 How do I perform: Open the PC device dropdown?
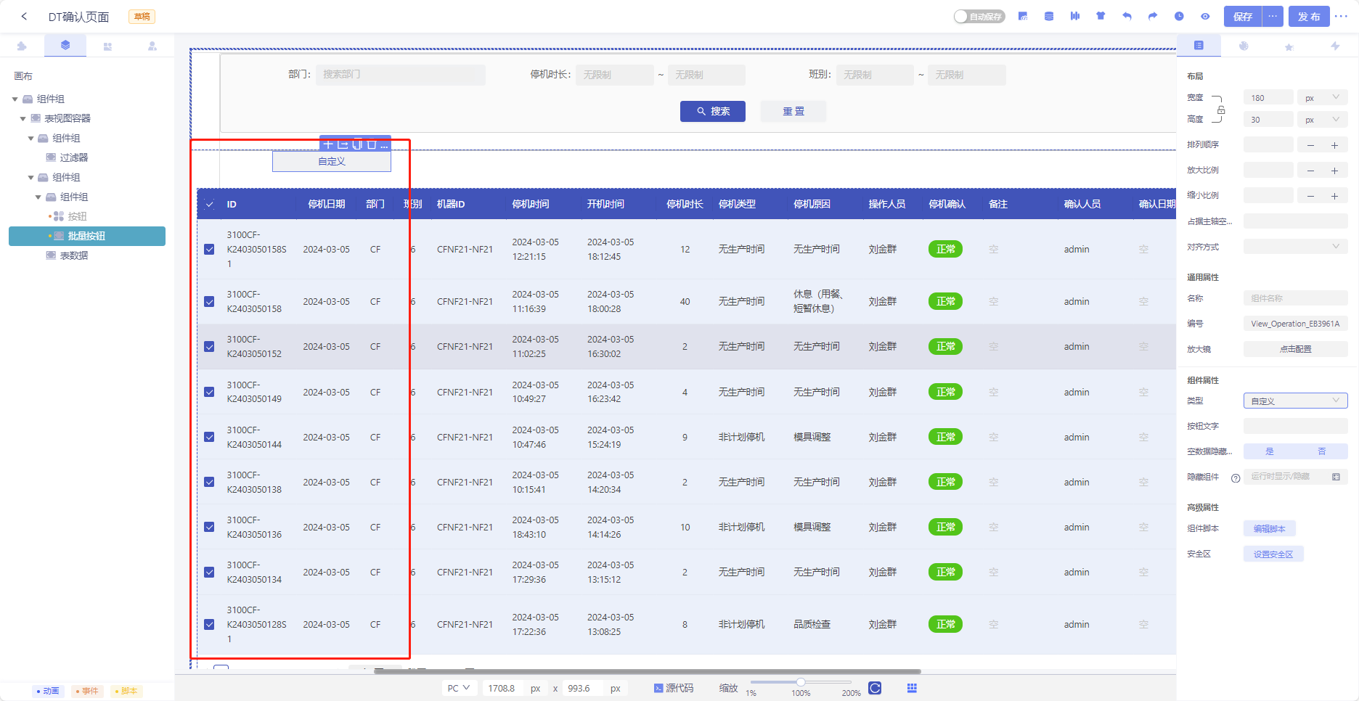(x=459, y=688)
